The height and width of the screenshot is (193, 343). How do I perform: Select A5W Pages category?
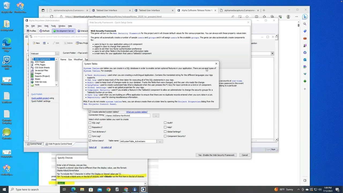click(x=40, y=62)
